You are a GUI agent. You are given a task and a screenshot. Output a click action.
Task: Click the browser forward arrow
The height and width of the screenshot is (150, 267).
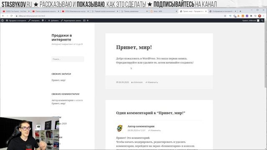pyautogui.click(x=8, y=16)
